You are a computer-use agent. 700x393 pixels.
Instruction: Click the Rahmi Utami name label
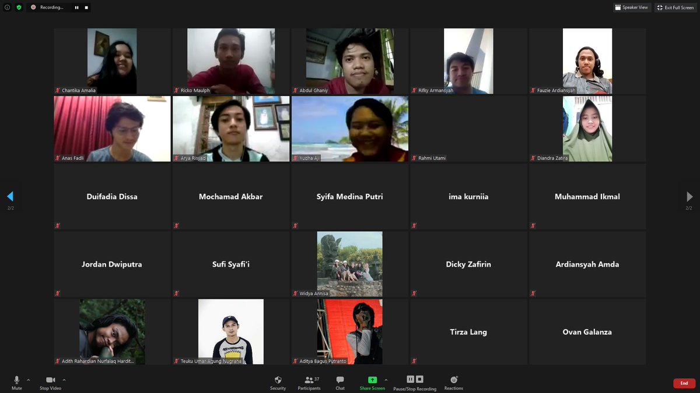(x=432, y=158)
